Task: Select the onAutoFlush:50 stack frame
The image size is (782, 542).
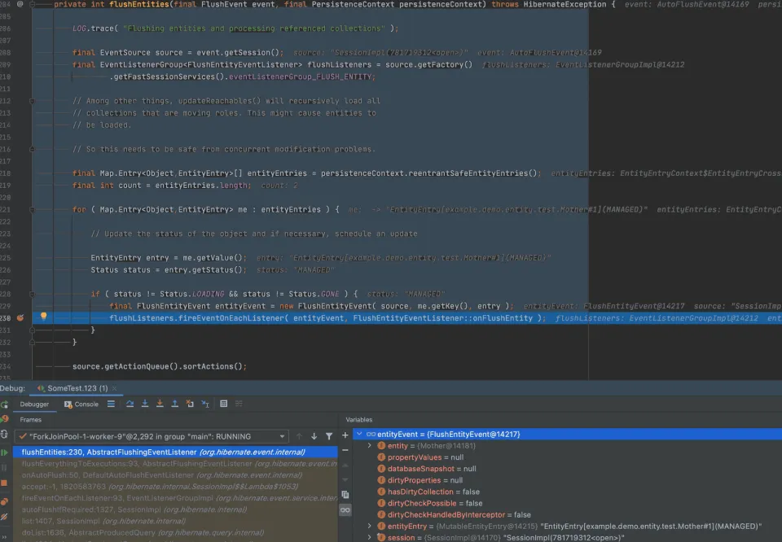Action: coord(175,474)
